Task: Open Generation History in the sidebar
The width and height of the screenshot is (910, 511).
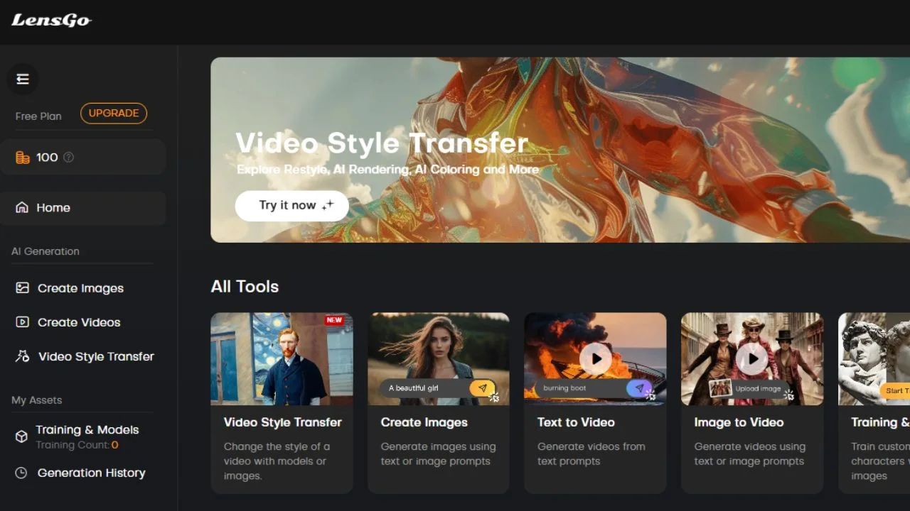Action: click(x=91, y=473)
